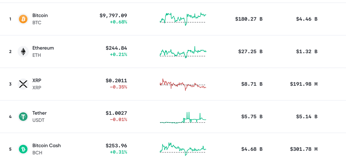View the Bitcoin Cash sparkline chart
346x162 pixels.
point(183,149)
